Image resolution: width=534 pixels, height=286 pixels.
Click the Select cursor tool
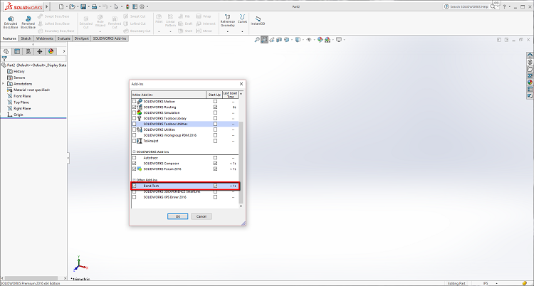[117, 6]
